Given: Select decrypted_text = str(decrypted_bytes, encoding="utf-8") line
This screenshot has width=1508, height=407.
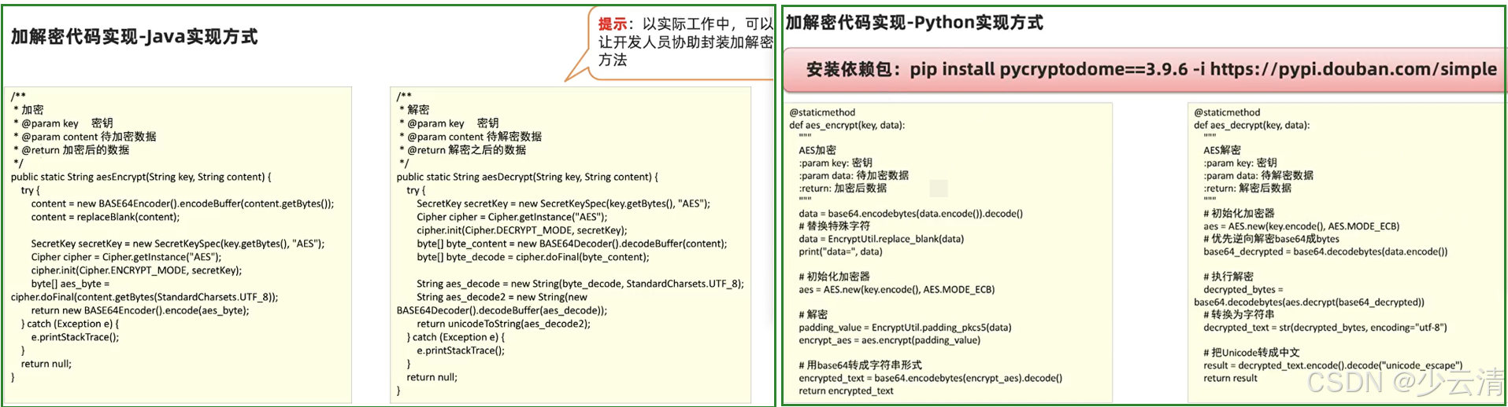Looking at the screenshot, I should (1325, 328).
